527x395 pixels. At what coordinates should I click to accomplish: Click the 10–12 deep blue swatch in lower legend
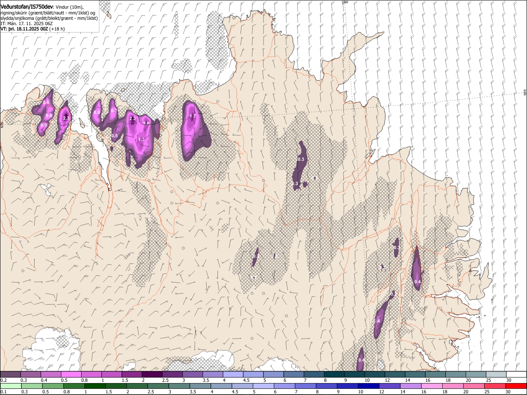[369, 386]
